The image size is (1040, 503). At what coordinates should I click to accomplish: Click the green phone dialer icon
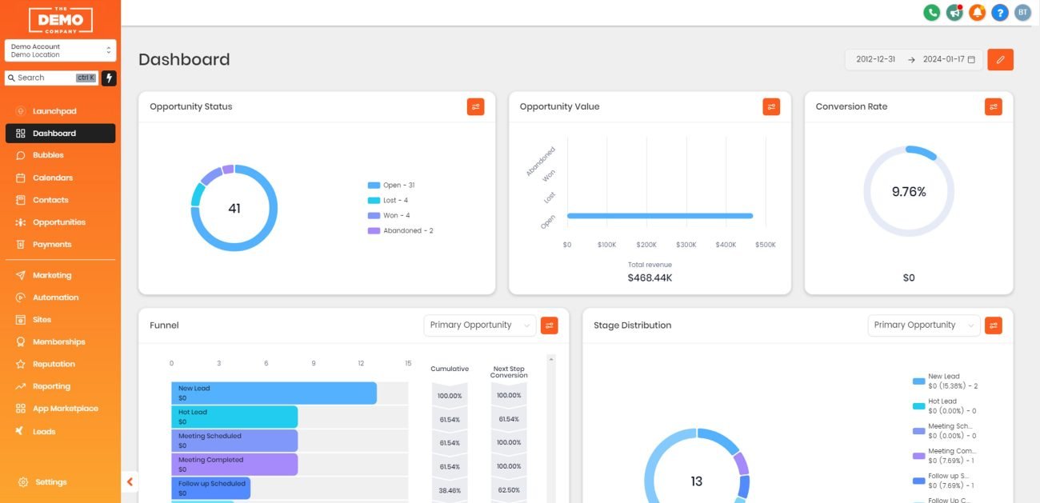tap(931, 12)
